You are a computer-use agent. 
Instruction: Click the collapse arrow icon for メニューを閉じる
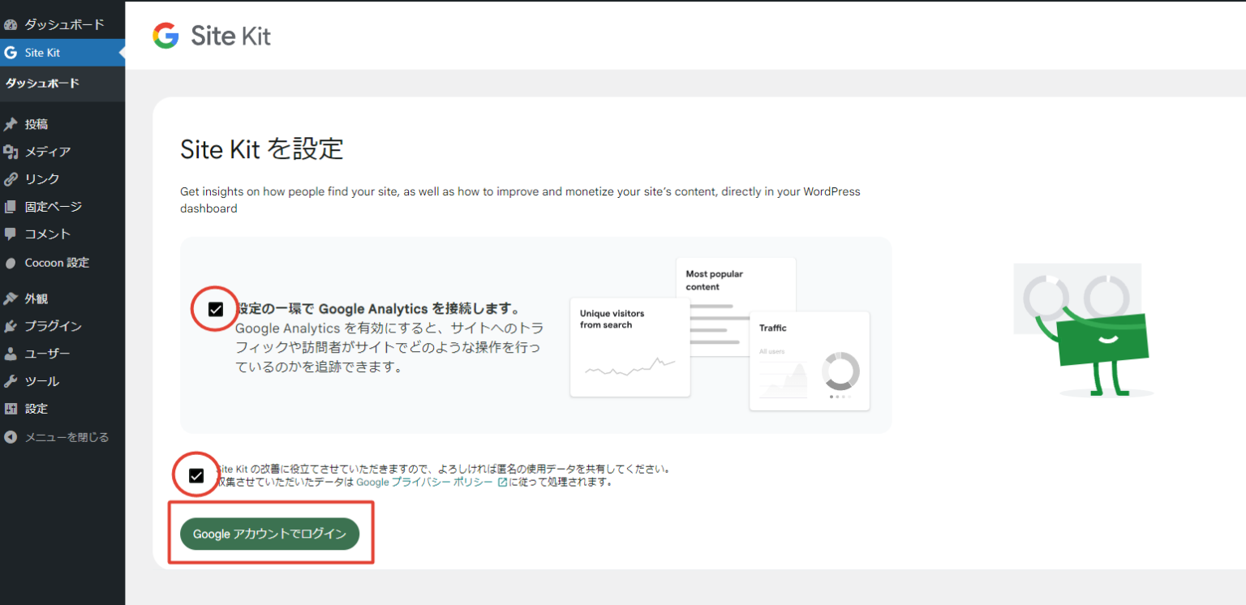(11, 437)
